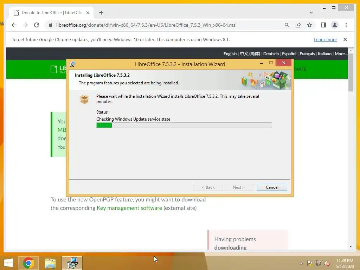Click the 'Checking Windows Update service state' status

tap(133, 119)
